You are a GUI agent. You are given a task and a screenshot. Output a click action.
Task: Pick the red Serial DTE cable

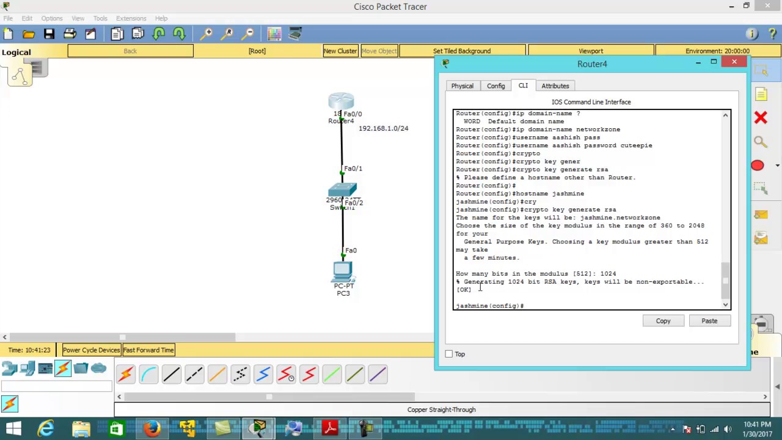[x=309, y=374]
